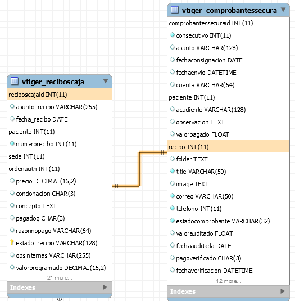Expand Indexes section of vtiger_reciboscaja
This screenshot has width=295, height=301.
105,287
